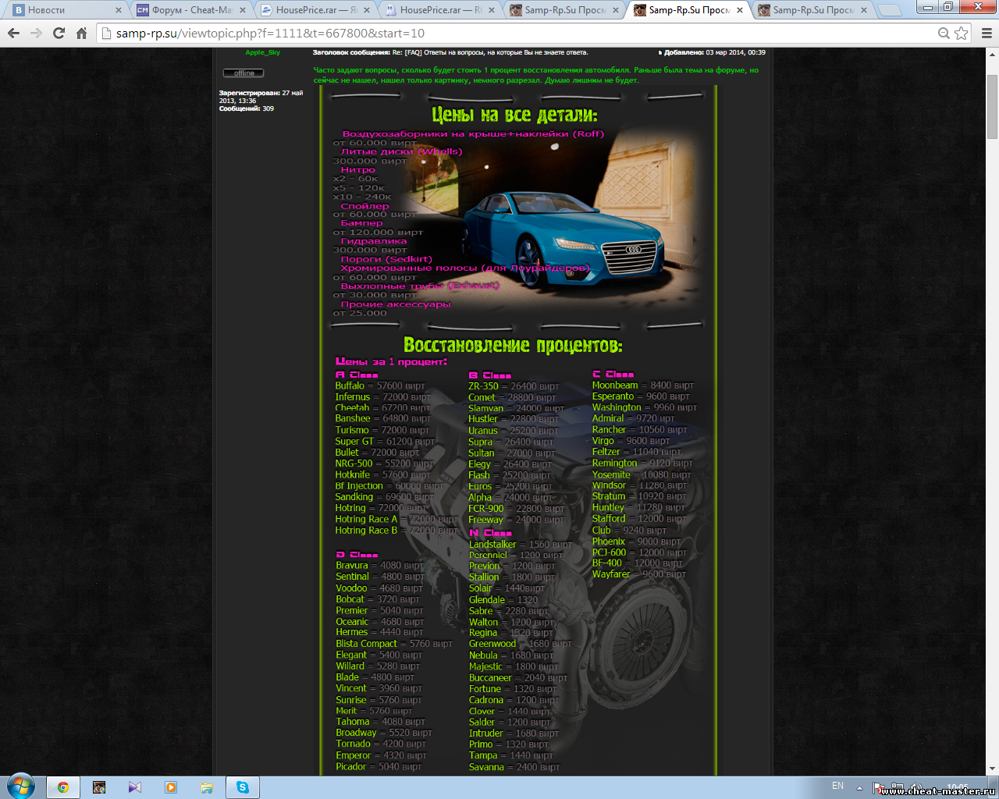Click the browser Back arrow

13,34
